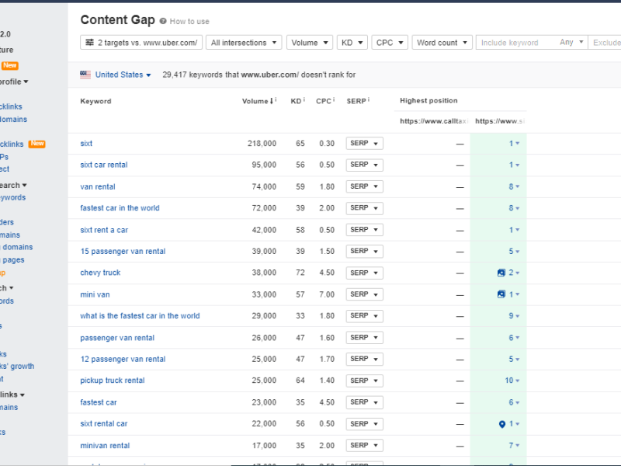
Task: Click the How to use link
Action: [189, 22]
